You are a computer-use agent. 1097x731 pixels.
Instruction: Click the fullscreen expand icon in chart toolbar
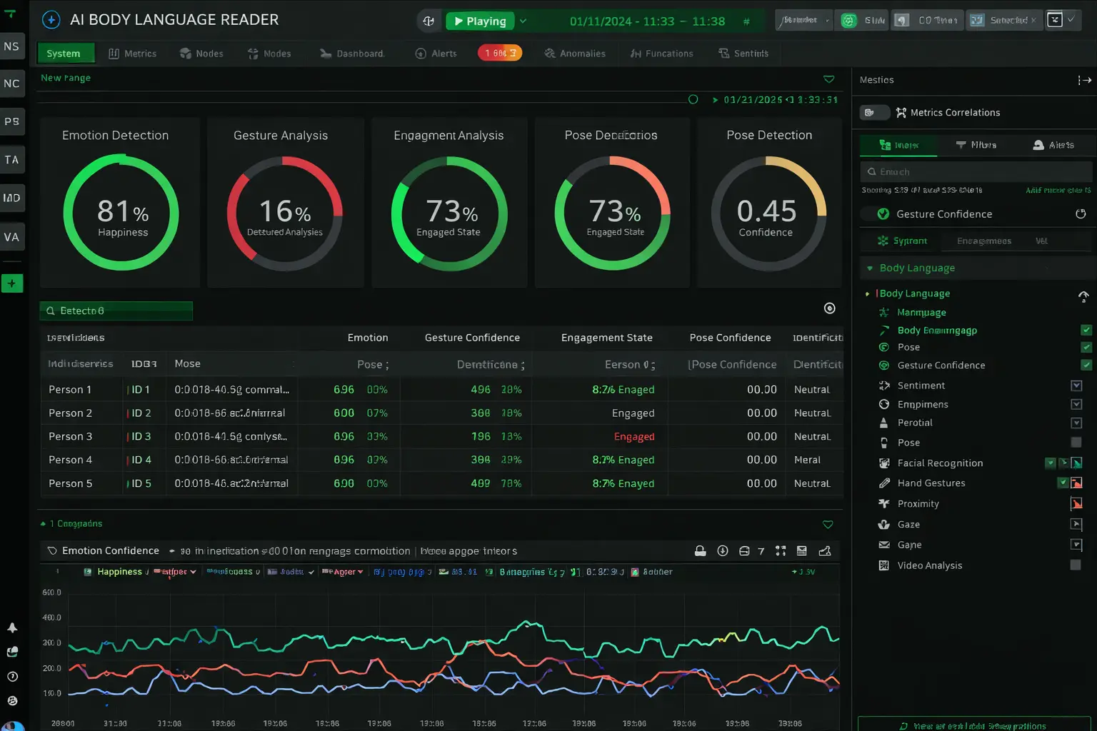pos(781,550)
